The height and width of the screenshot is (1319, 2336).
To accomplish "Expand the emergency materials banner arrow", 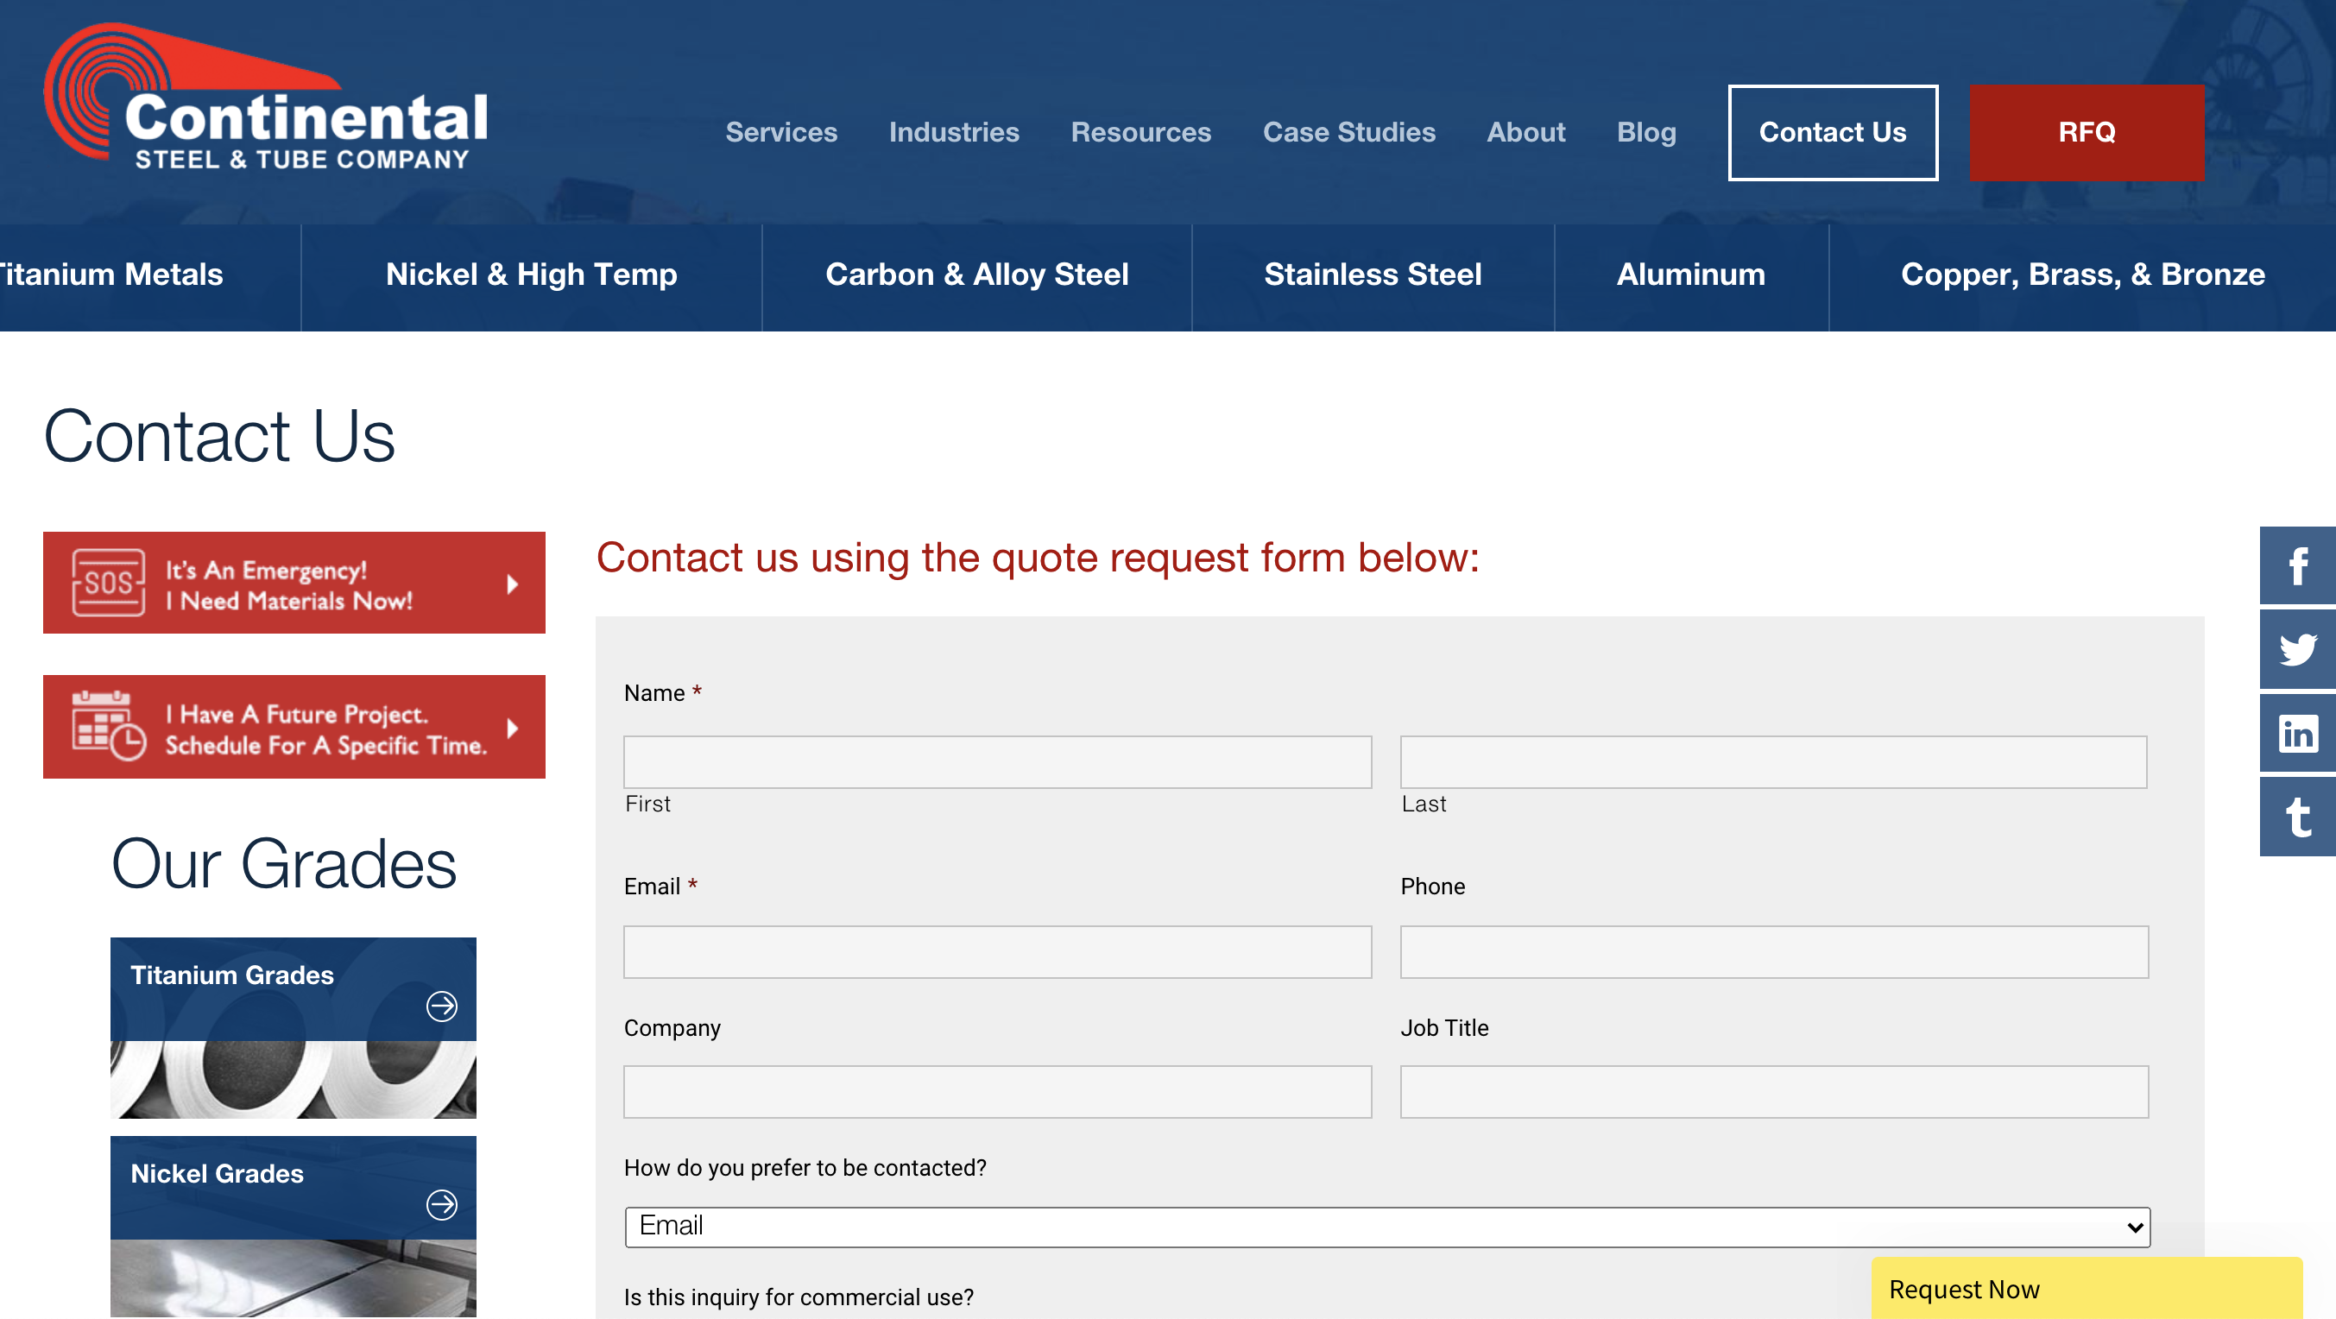I will [513, 584].
